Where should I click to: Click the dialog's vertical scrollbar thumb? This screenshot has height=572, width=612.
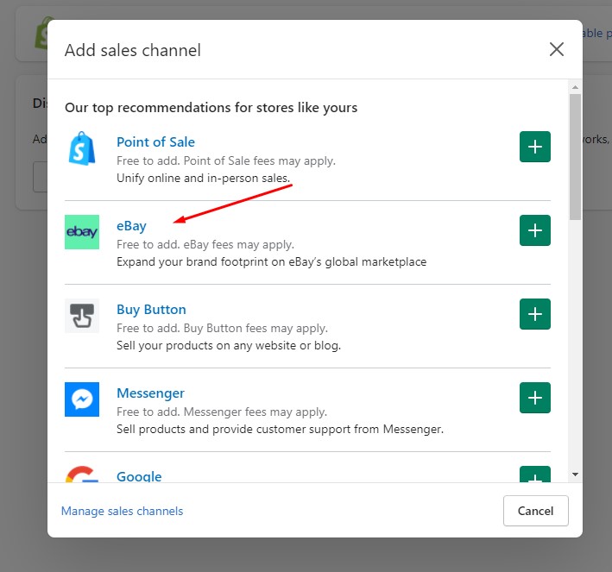click(x=575, y=157)
